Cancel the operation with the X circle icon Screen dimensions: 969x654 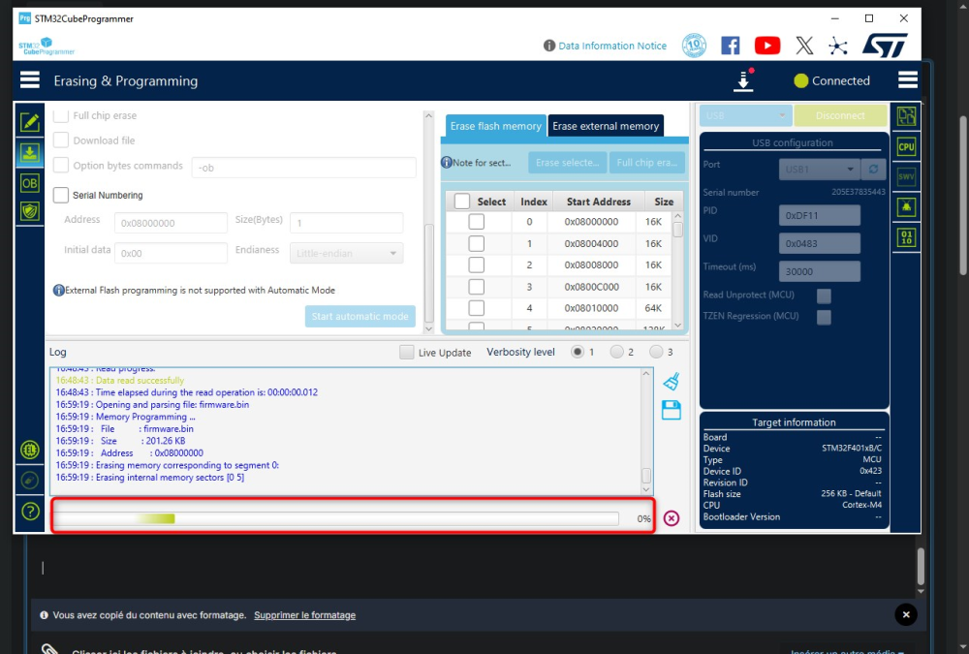(x=672, y=518)
